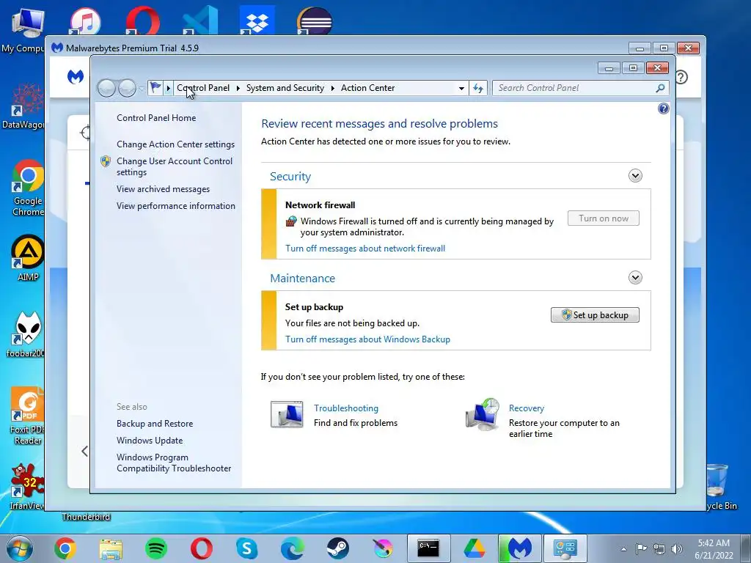
Task: Open the Troubleshooting link
Action: (x=346, y=408)
